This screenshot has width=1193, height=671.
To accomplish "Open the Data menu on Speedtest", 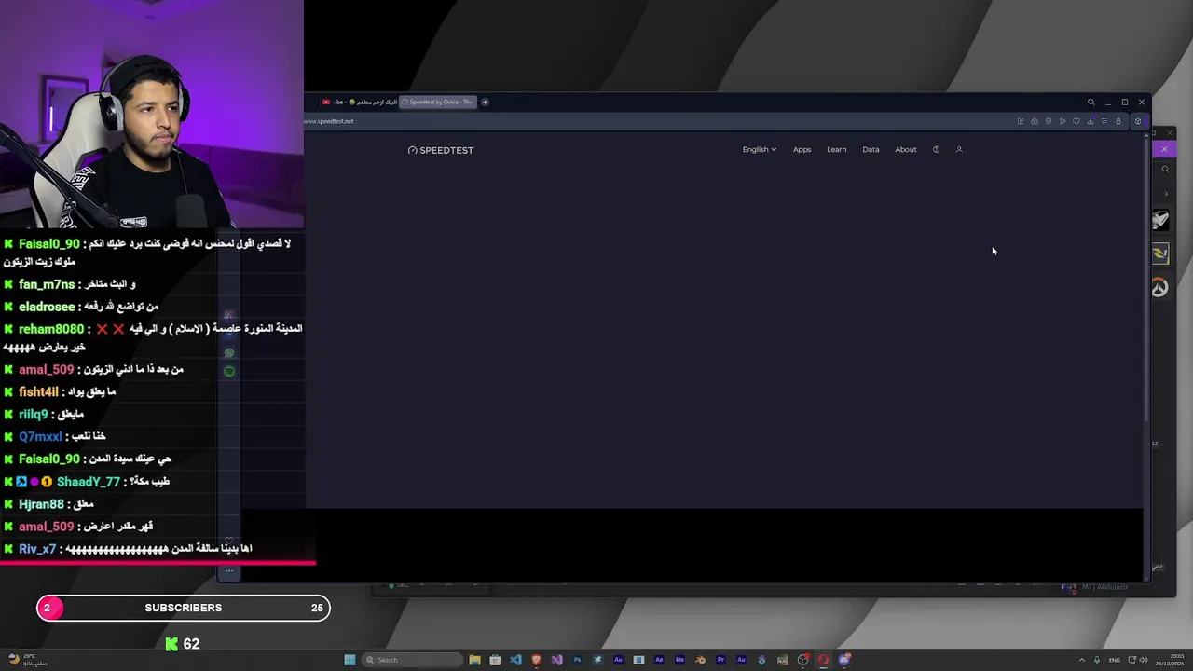I will 871,149.
